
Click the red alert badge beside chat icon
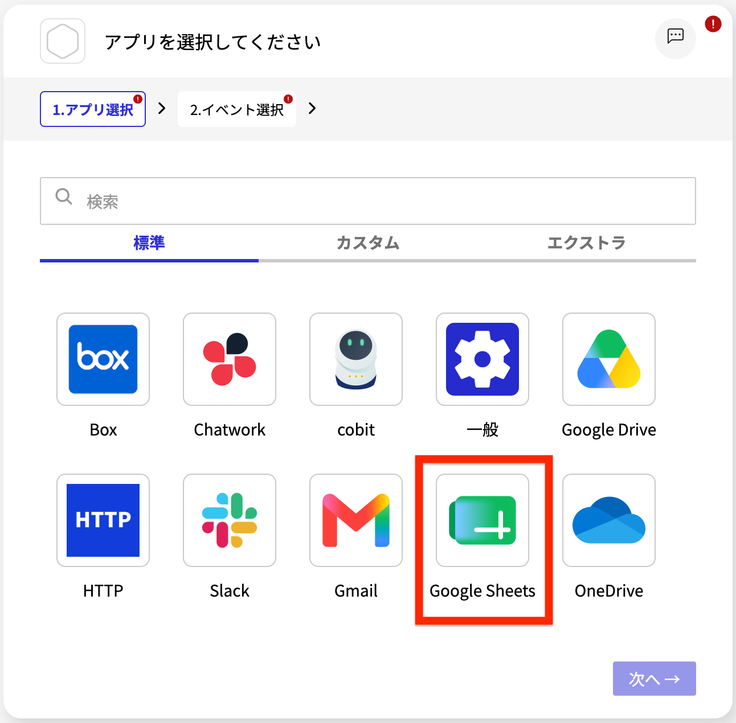tap(713, 24)
